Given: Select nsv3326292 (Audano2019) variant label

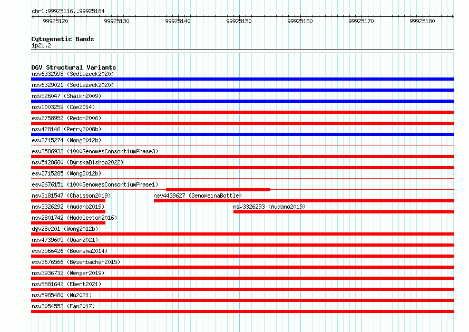Looking at the screenshot, I should (68, 207).
